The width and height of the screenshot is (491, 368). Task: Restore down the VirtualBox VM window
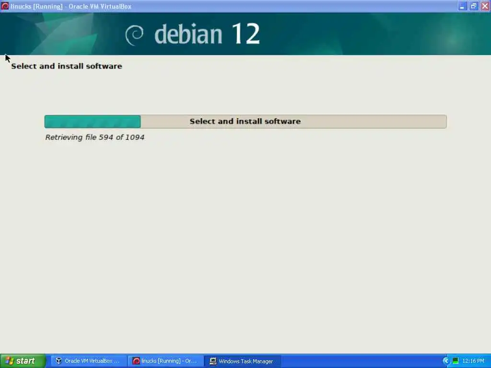473,6
